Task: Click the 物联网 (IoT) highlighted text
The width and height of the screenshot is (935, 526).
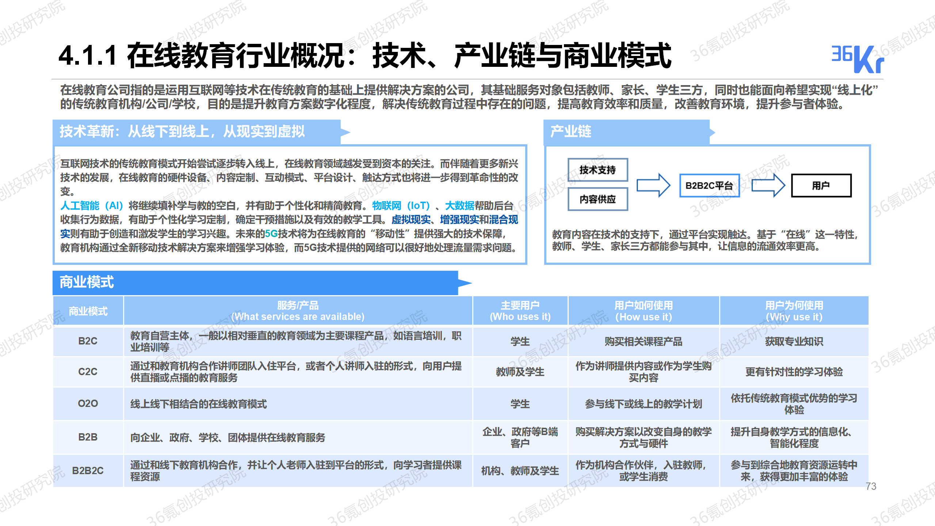Action: pos(401,206)
